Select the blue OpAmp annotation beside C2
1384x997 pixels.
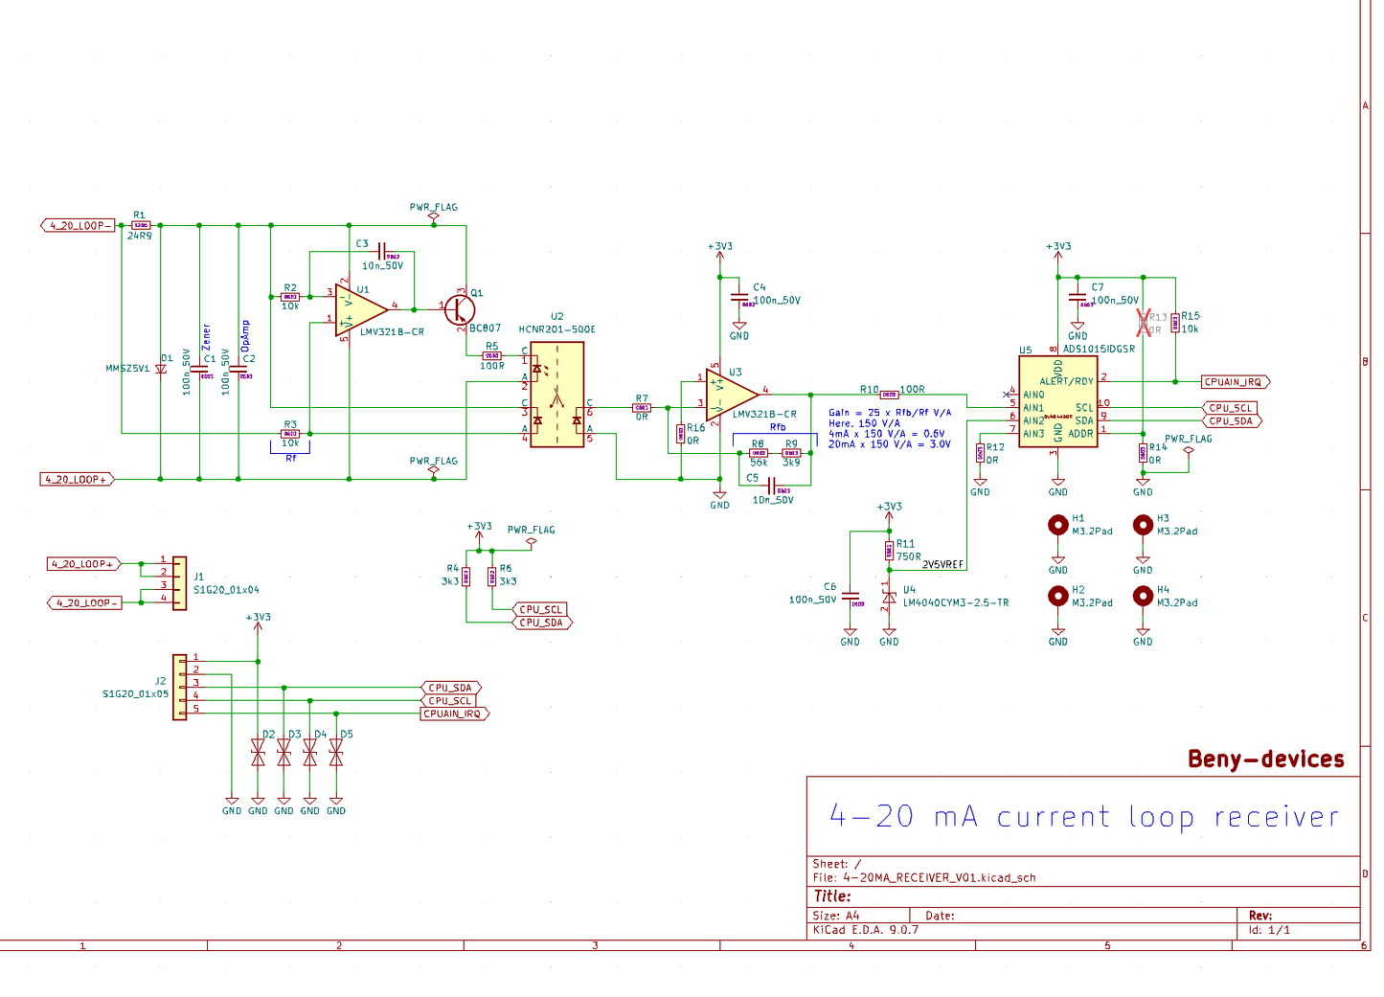[x=245, y=336]
